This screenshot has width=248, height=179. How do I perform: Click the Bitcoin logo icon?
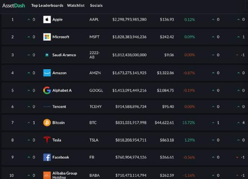(47, 123)
